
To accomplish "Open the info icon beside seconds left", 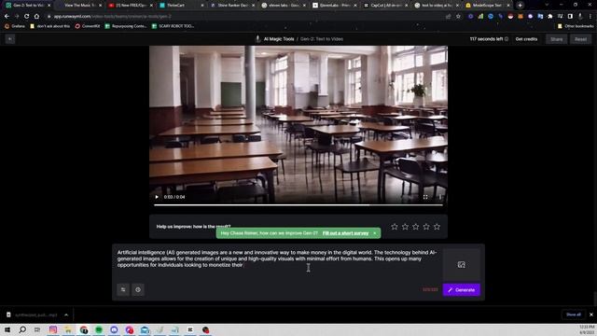I will click(507, 39).
